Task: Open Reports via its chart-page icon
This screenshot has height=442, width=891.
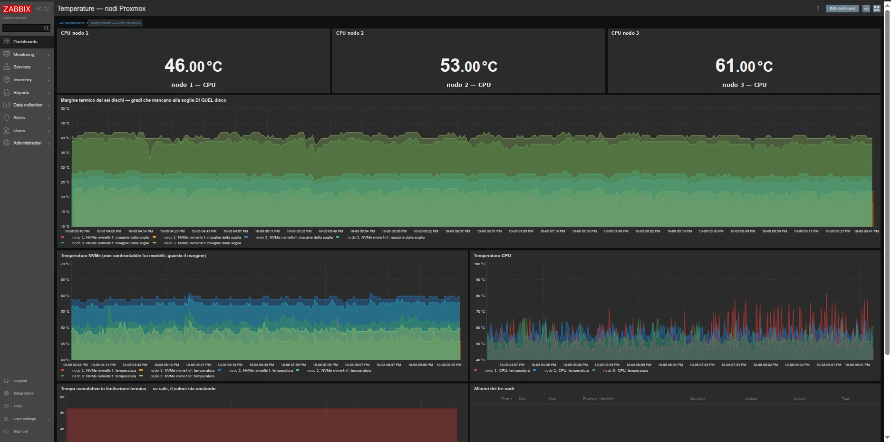Action: pyautogui.click(x=7, y=93)
